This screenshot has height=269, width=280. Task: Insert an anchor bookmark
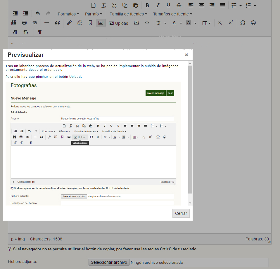coord(90,23)
